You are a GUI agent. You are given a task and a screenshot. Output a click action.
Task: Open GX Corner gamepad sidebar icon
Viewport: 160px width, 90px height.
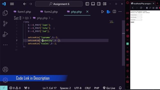click(x=127, y=13)
